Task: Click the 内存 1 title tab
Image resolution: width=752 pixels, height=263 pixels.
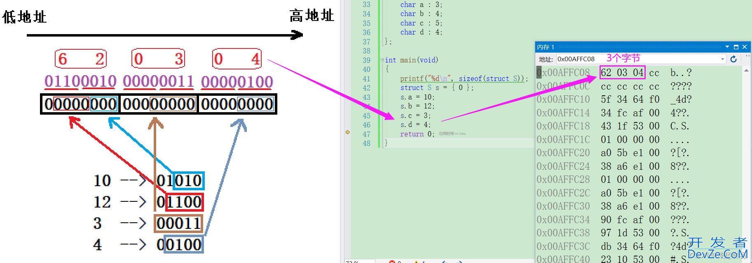Action: 546,47
